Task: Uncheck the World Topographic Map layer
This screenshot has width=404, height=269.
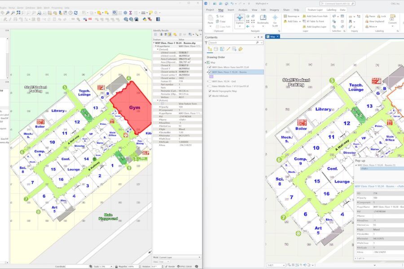Action: click(x=210, y=91)
